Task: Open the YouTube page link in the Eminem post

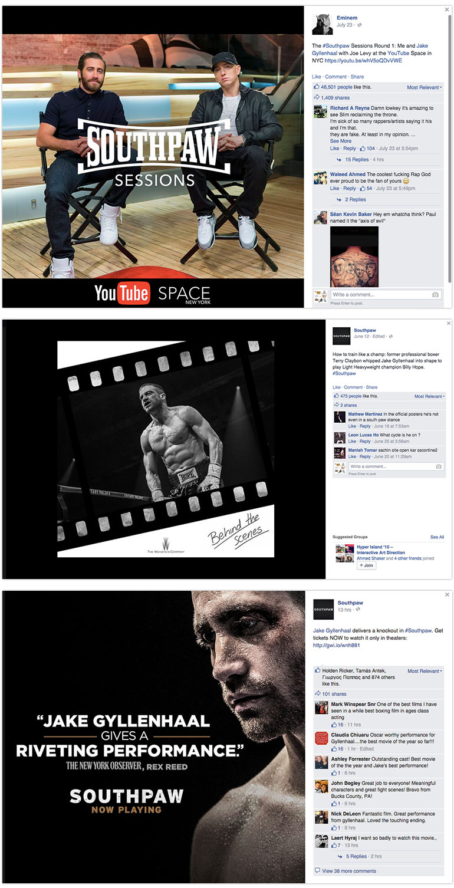Action: pos(398,53)
